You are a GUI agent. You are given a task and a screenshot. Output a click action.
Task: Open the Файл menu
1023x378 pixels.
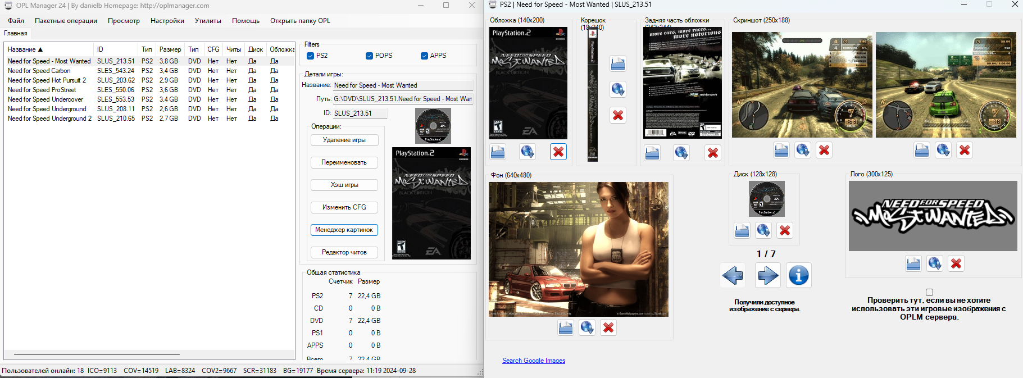[x=16, y=21]
